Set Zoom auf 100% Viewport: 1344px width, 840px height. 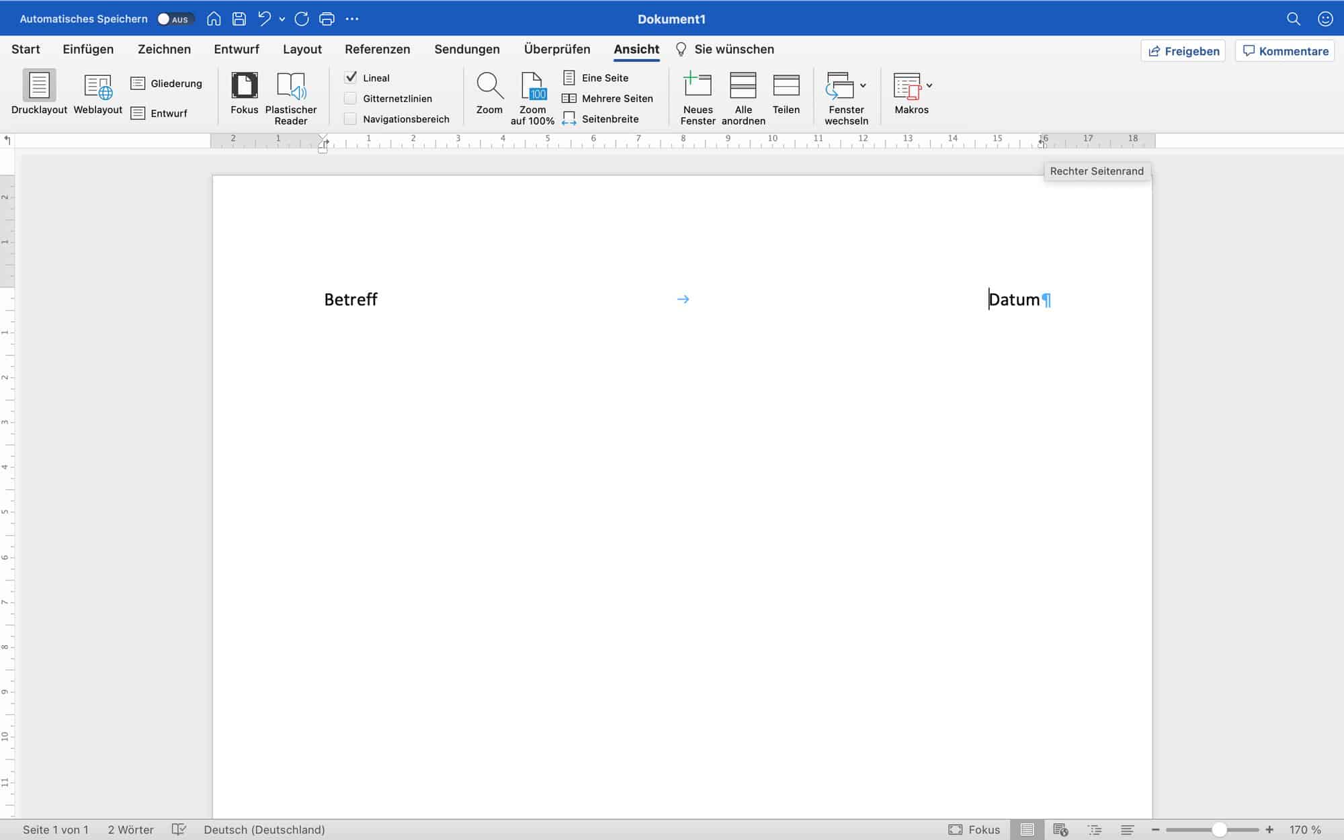point(533,98)
